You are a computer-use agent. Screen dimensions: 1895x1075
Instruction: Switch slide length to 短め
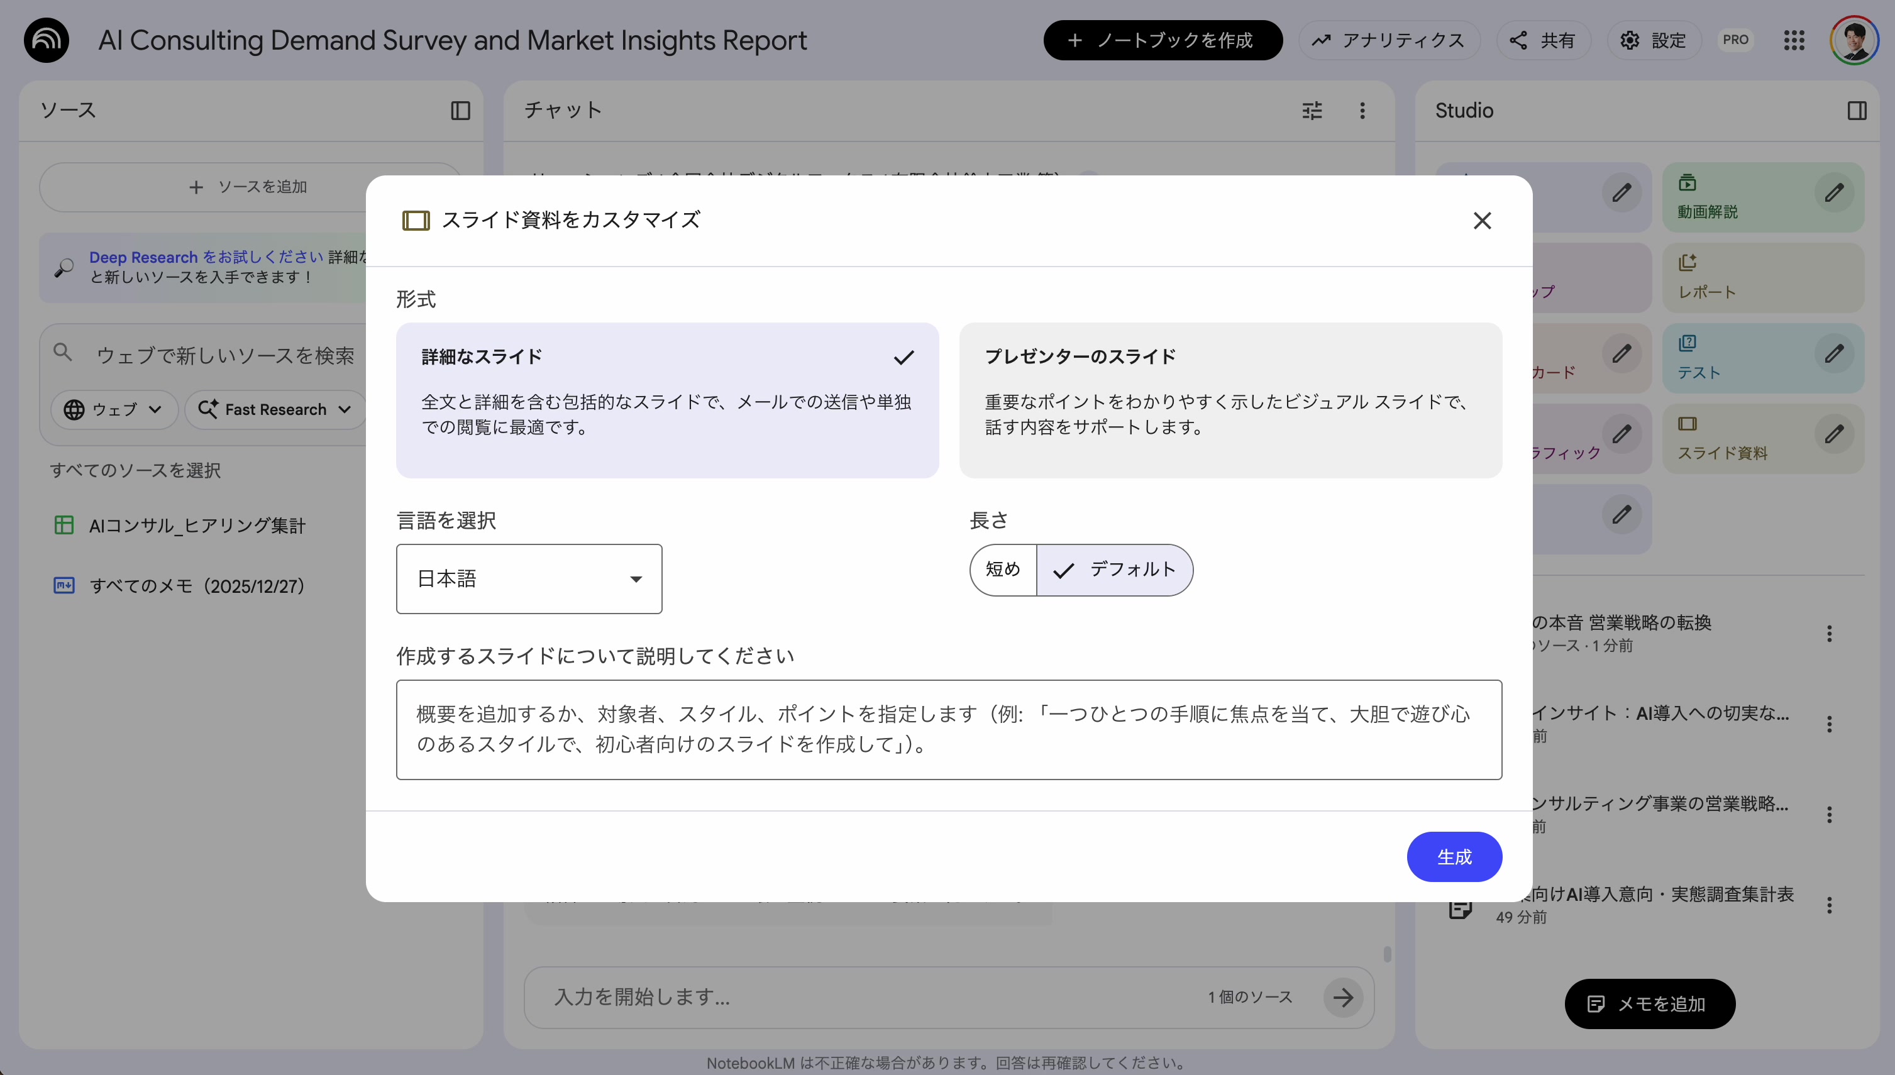[x=1002, y=570]
